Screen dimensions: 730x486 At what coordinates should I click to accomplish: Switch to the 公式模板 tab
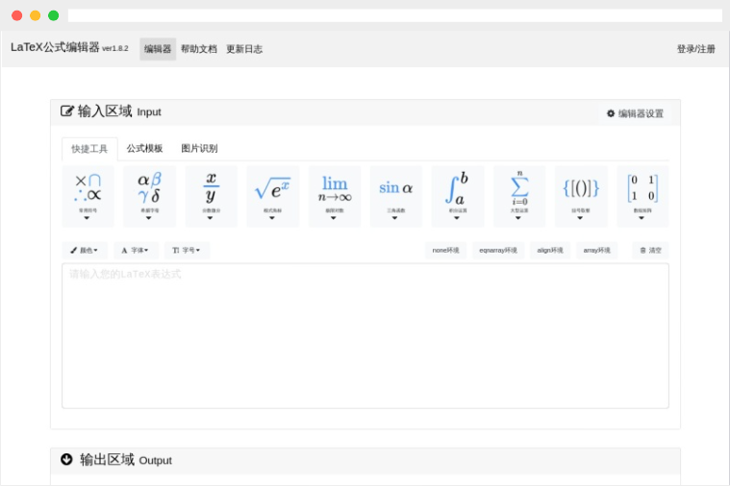[144, 149]
